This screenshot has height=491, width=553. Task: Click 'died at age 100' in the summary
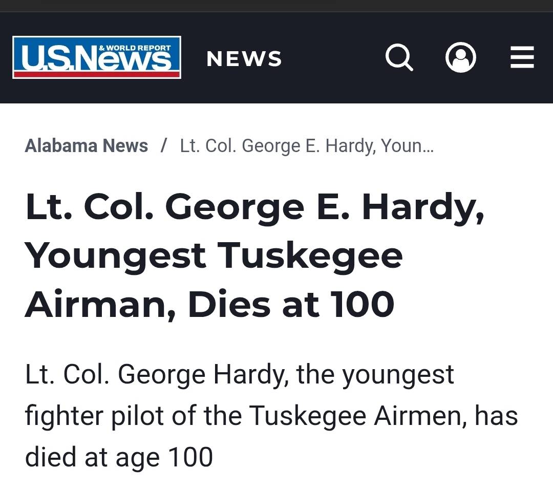tap(119, 457)
